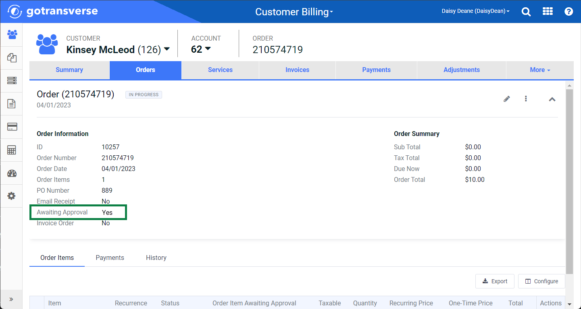Image resolution: width=581 pixels, height=309 pixels.
Task: Click the Order Summary heading
Action: (416, 134)
